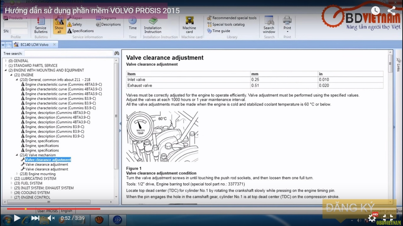The height and width of the screenshot is (226, 403).
Task: Open Service Bulletins in the ribbon
Action: (x=41, y=25)
